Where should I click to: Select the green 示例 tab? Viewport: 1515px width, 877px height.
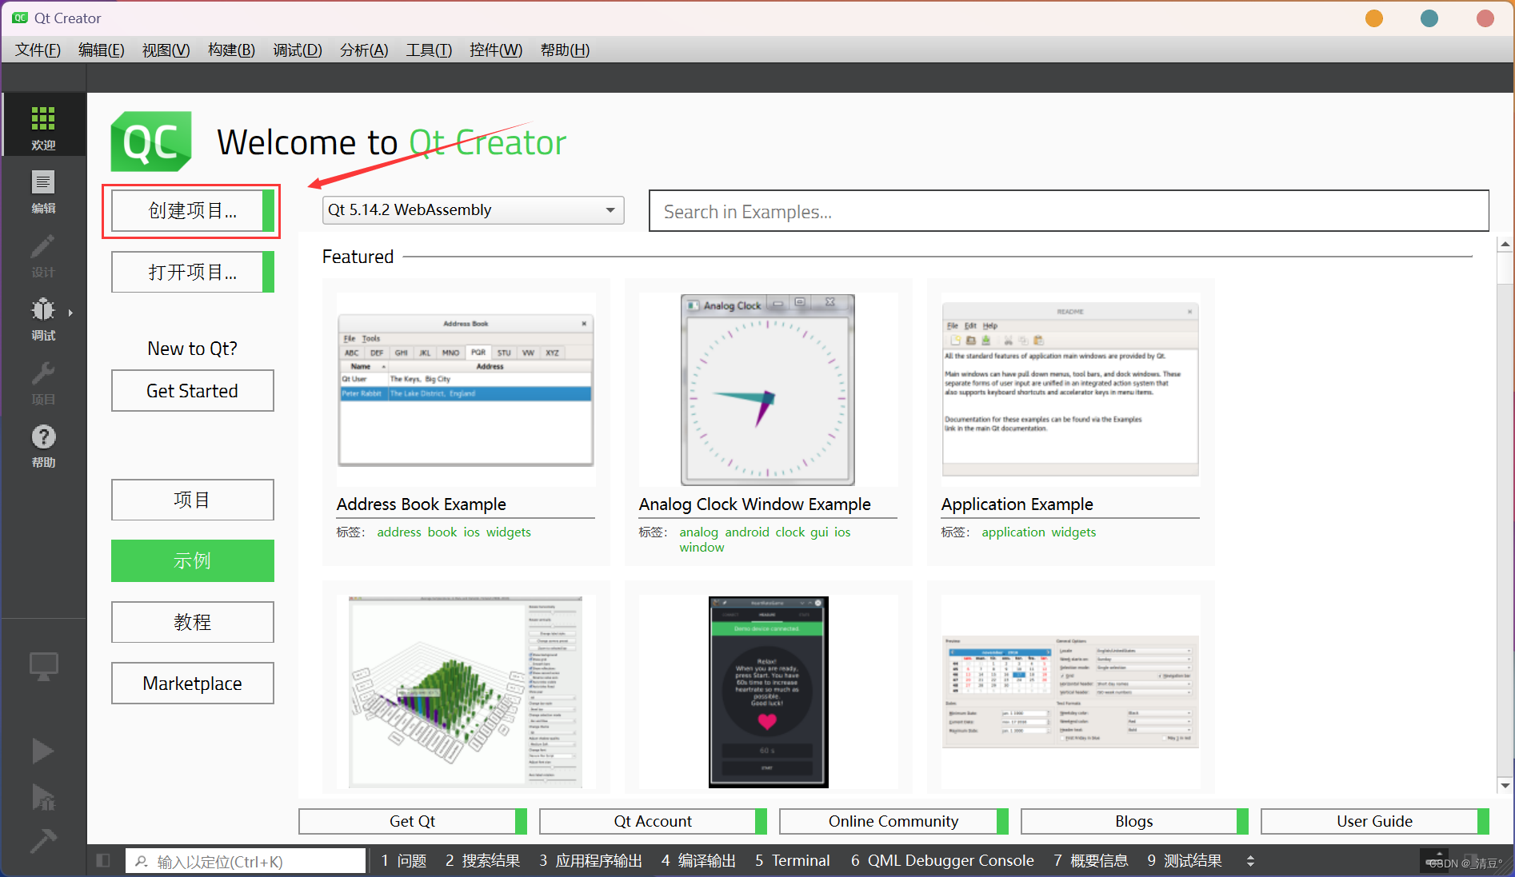193,560
